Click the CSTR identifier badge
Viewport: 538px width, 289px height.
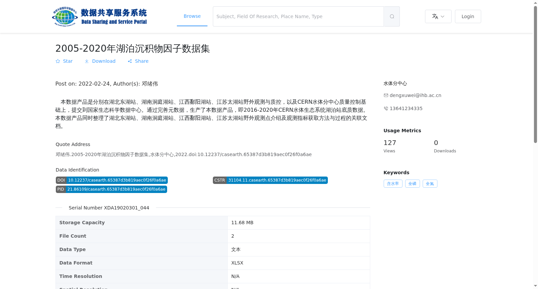tap(270, 180)
